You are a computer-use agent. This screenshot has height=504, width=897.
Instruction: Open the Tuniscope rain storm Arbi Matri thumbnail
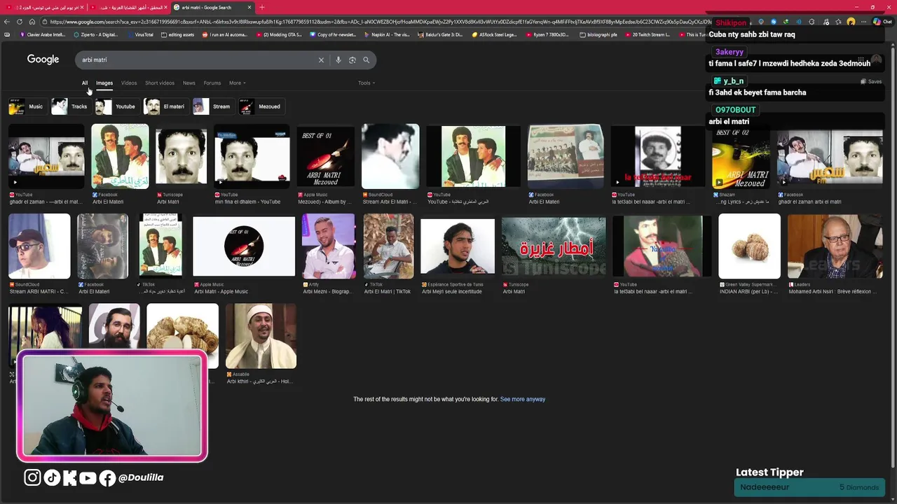click(x=554, y=246)
